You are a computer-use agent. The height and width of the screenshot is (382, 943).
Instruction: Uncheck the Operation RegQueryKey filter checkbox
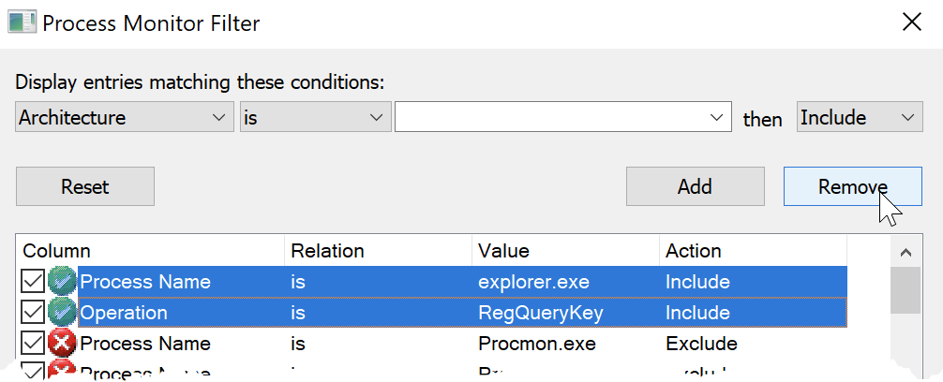(33, 313)
